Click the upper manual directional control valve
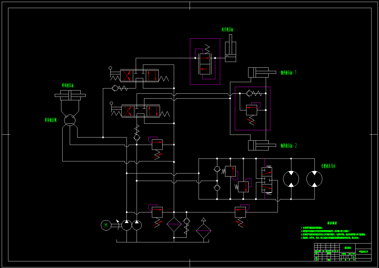Image resolution: width=379 pixels, height=268 pixels. coord(139,76)
